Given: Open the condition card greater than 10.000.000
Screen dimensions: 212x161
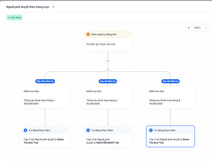Looking at the screenshot, I should (x=108, y=98).
